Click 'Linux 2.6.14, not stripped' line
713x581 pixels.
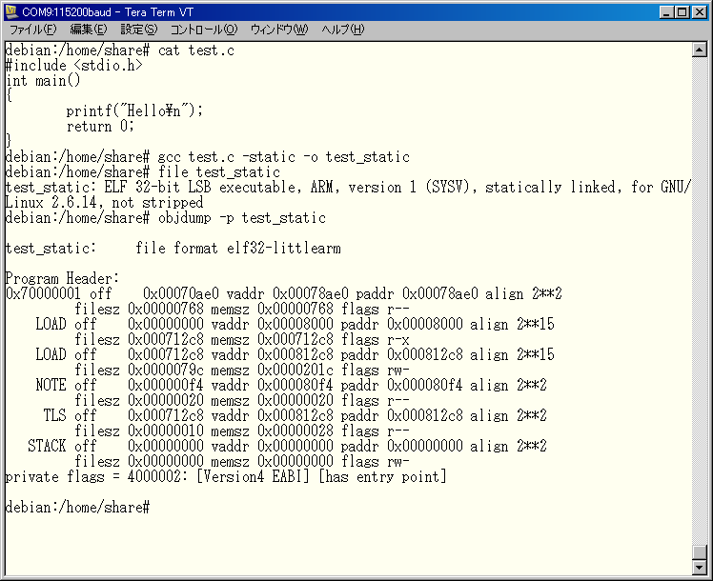pos(104,203)
